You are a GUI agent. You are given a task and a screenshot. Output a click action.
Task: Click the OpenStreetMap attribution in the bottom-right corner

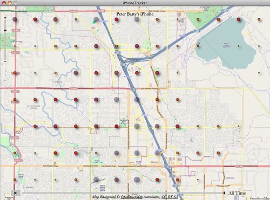260,198
